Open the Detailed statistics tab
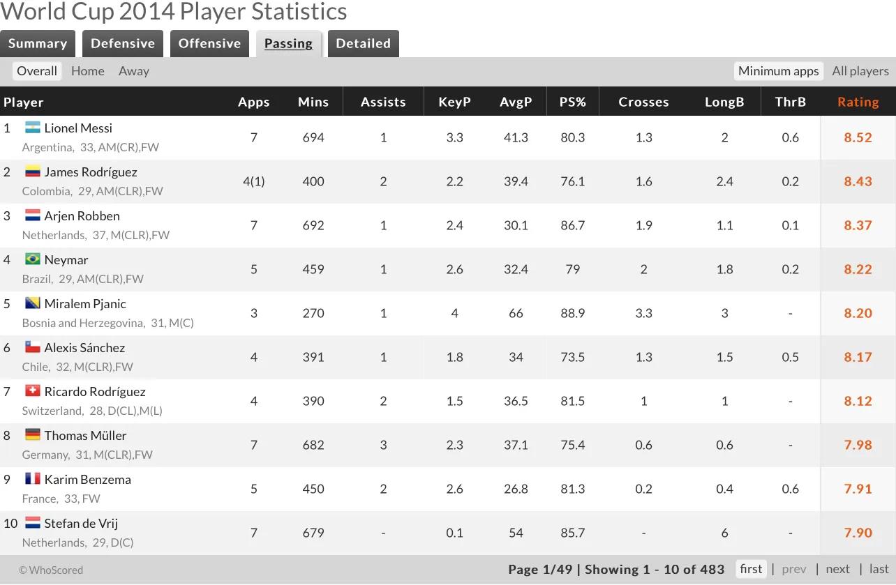Image resolution: width=896 pixels, height=585 pixels. [x=363, y=43]
